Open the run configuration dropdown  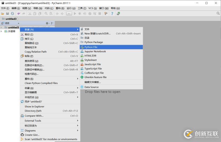69,14
